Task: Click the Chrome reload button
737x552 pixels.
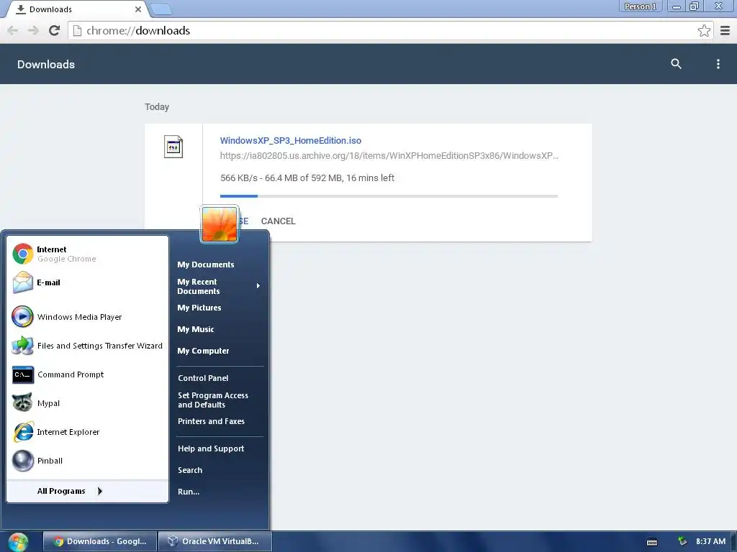Action: pyautogui.click(x=55, y=30)
